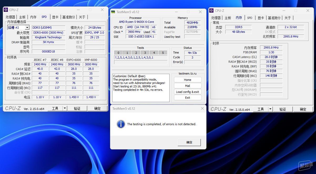The height and width of the screenshot is (174, 316).
Task: Open slot selection dropdown showing 插槽 #2
Action: (x=18, y=28)
